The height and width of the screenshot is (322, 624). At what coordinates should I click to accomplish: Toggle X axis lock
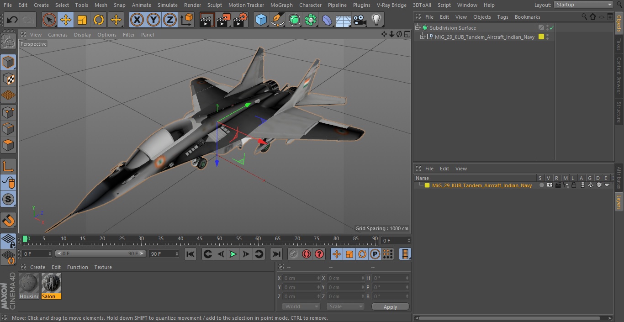(137, 20)
